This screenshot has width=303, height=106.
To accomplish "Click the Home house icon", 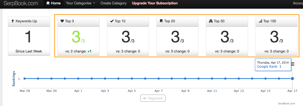I will point(48,3).
